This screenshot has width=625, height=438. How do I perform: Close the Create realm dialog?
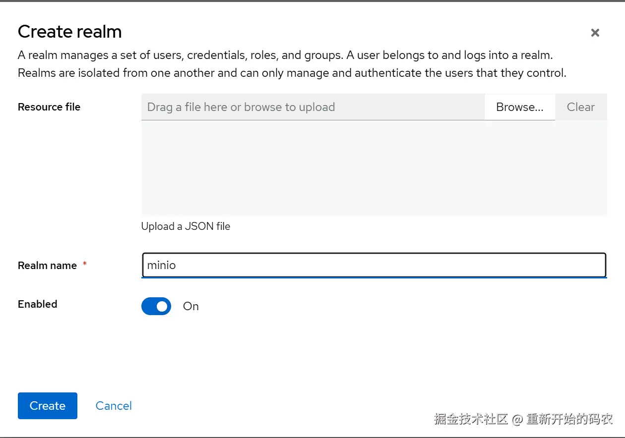coord(595,33)
